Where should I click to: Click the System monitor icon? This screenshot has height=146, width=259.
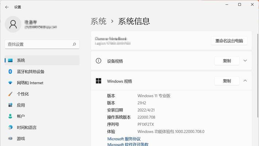[x=10, y=60]
